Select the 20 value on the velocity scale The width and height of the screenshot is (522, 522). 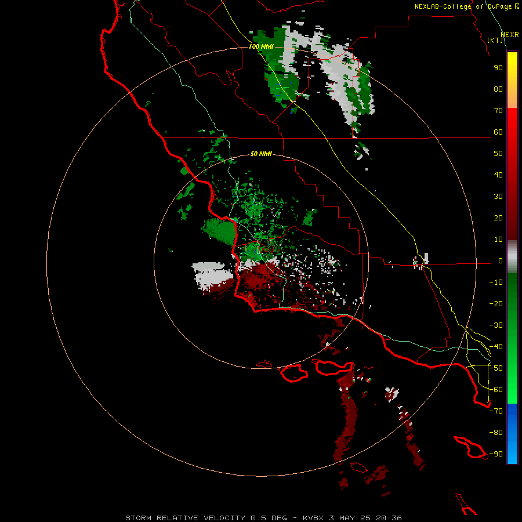coord(498,217)
